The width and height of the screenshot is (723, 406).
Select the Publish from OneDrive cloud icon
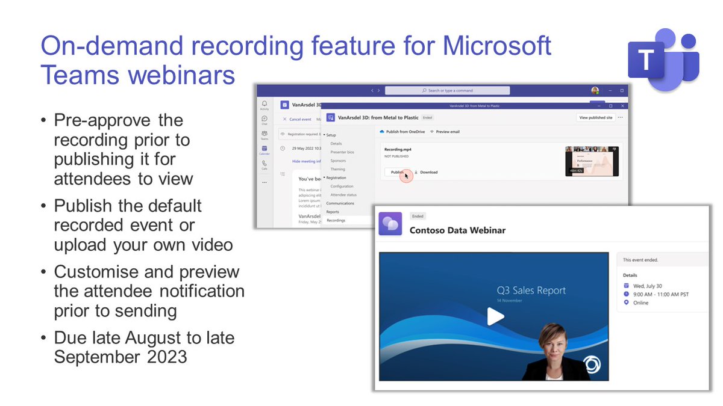point(381,132)
